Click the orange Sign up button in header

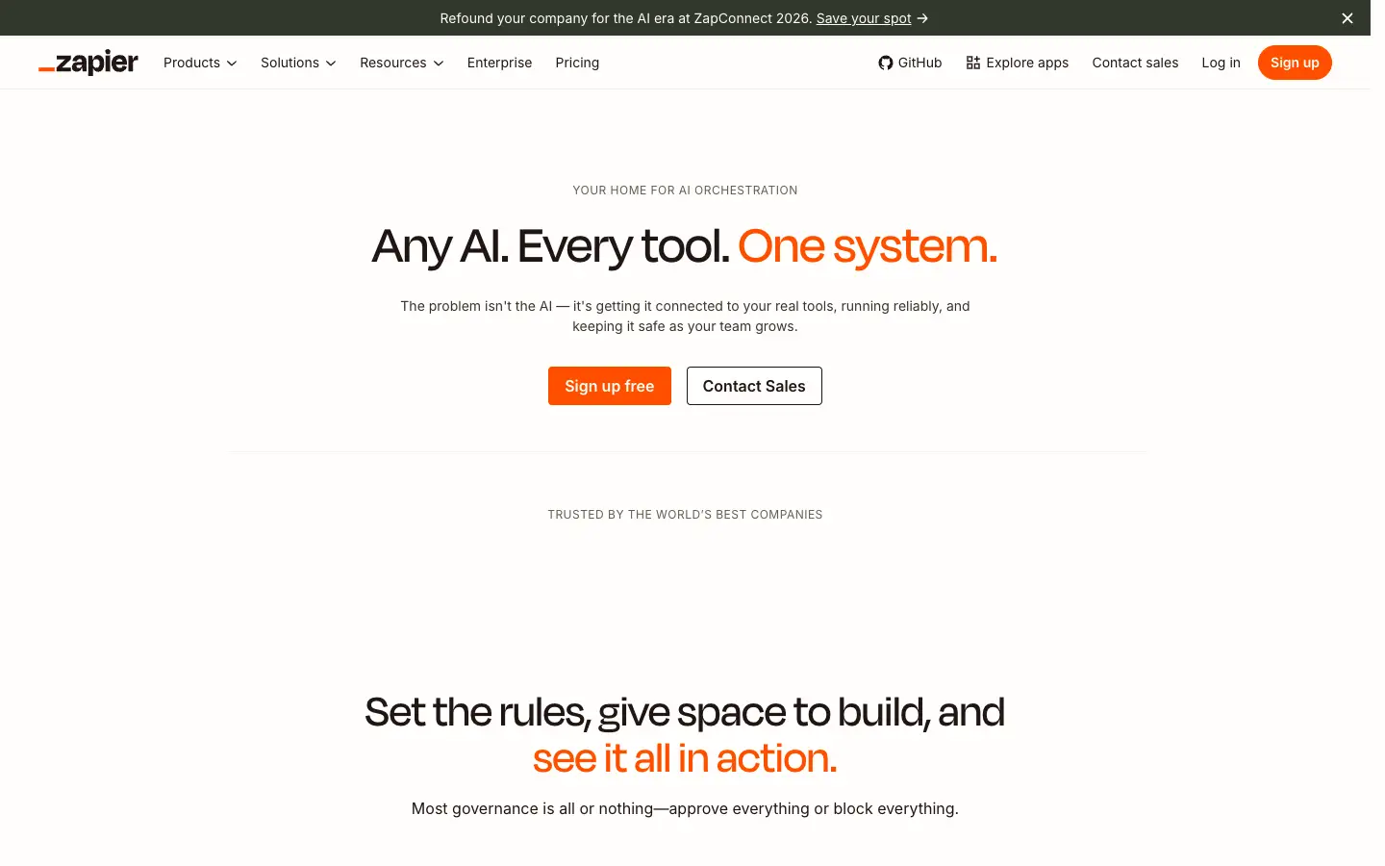point(1295,63)
